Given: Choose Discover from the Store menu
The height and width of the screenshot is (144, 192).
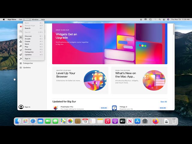Looking at the screenshot, I should pos(34,36).
